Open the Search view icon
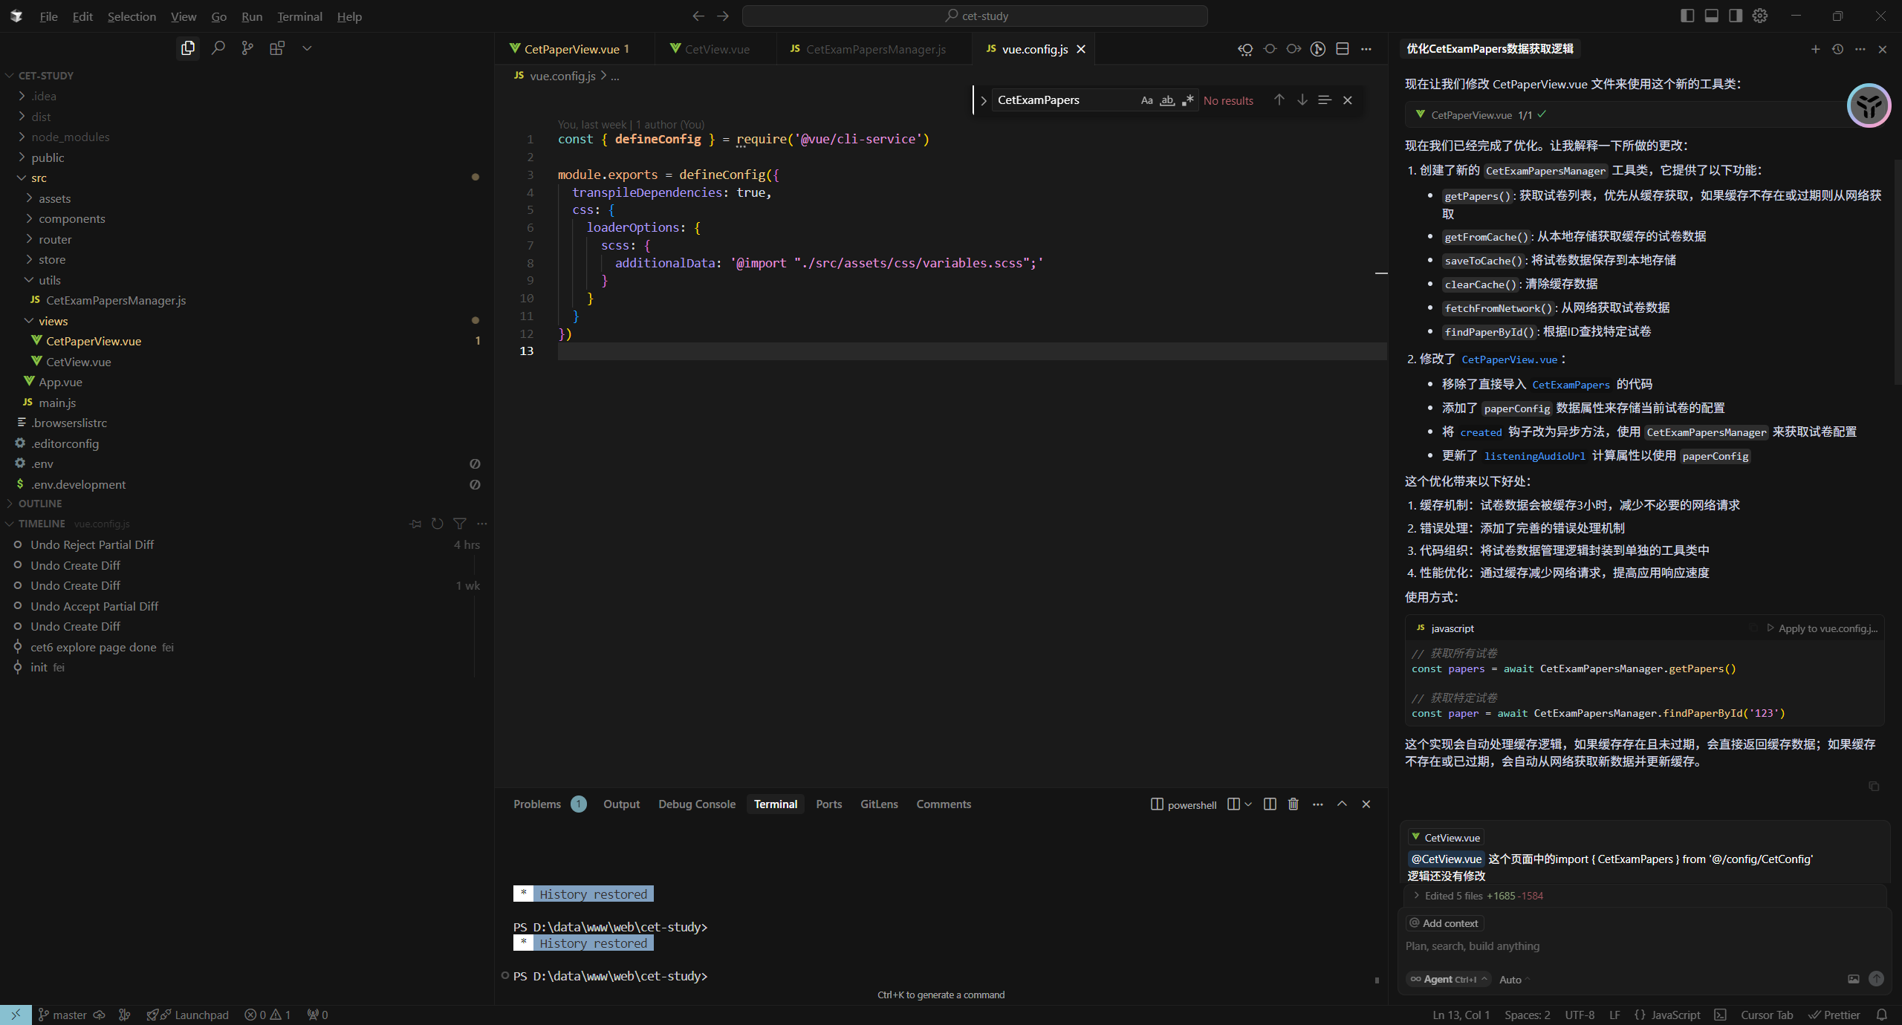Screen dimensions: 1902x1025 218,48
